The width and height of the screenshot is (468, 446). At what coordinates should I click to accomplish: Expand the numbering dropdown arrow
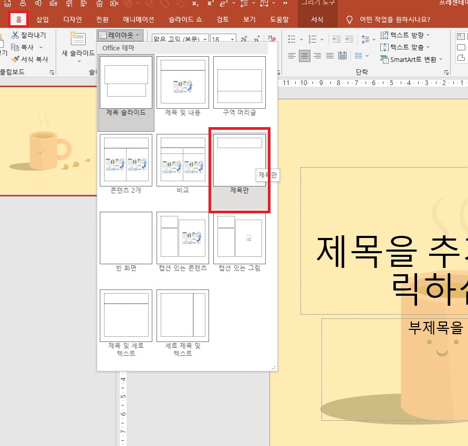(x=322, y=39)
